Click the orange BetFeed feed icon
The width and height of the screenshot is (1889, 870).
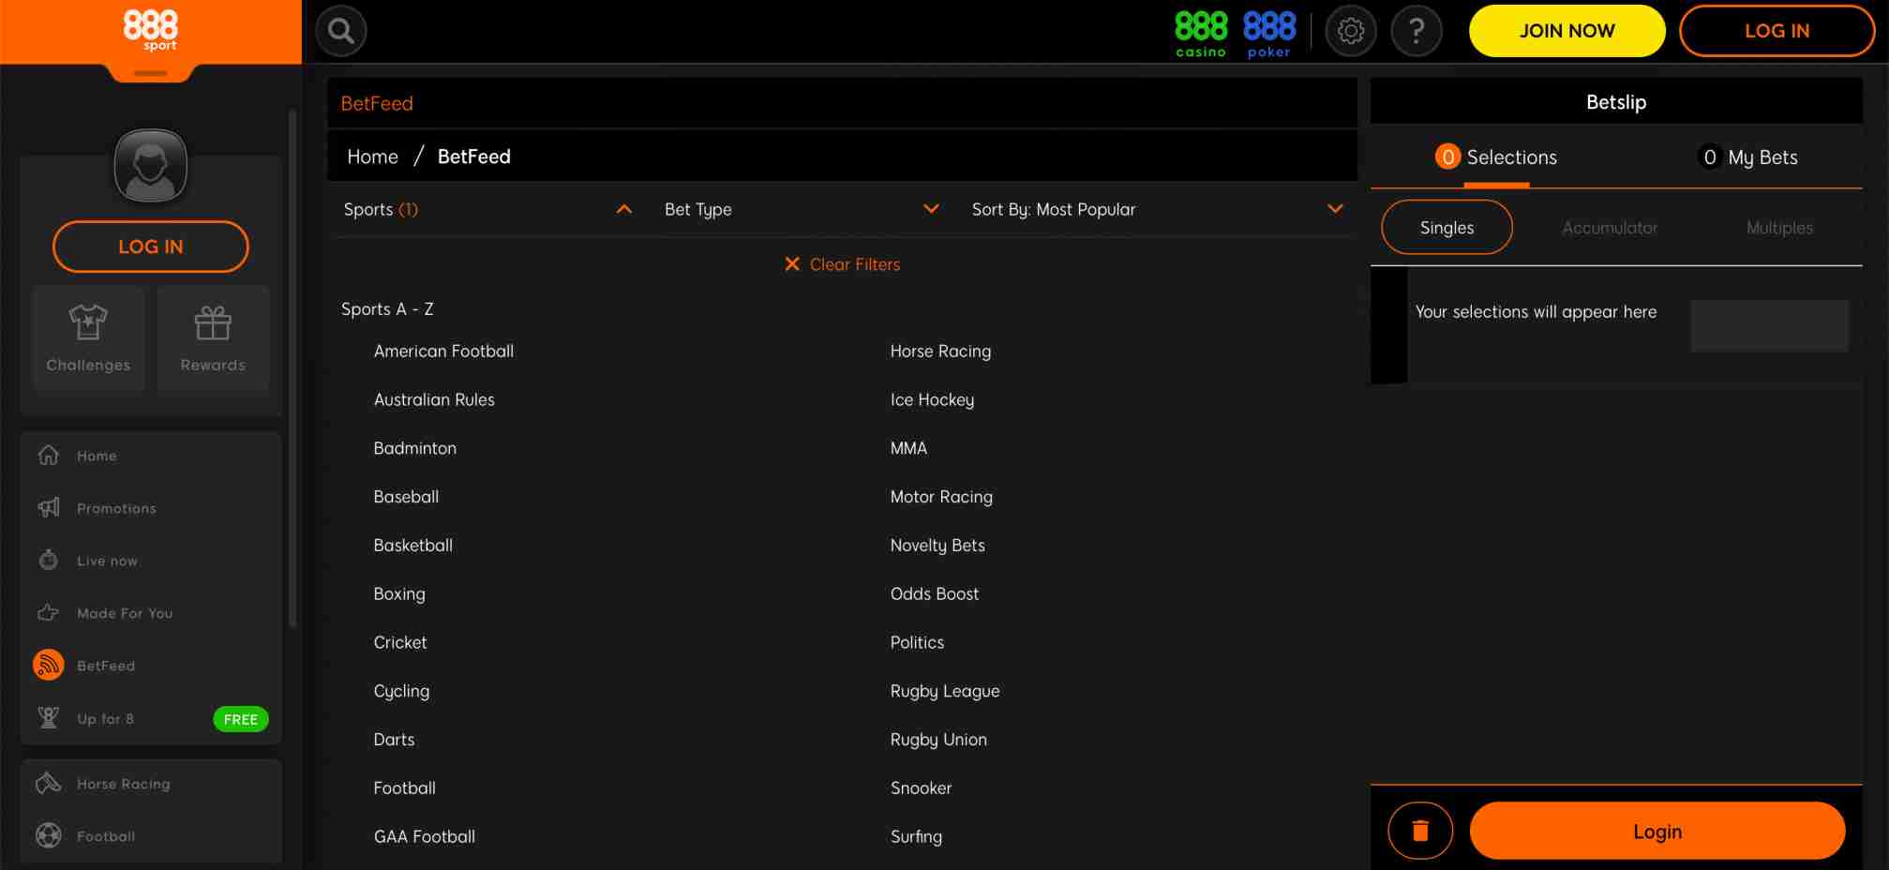tap(49, 665)
